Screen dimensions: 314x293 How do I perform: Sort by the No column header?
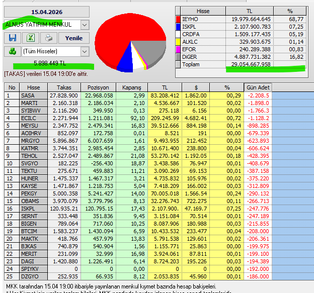[12, 87]
